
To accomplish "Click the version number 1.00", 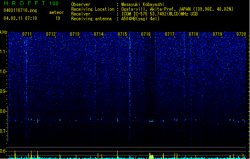I will (x=54, y=4).
